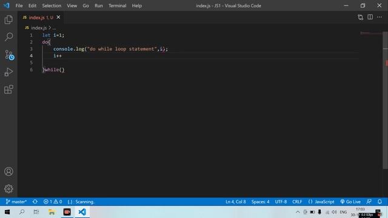Open the File menu
Screen dimensions: 388x218
click(19, 5)
